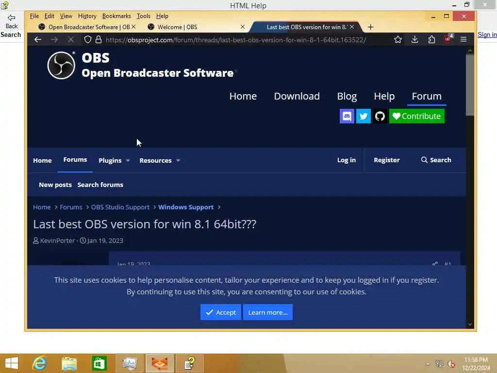
Task: Bookmark this page with star icon
Action: (398, 39)
